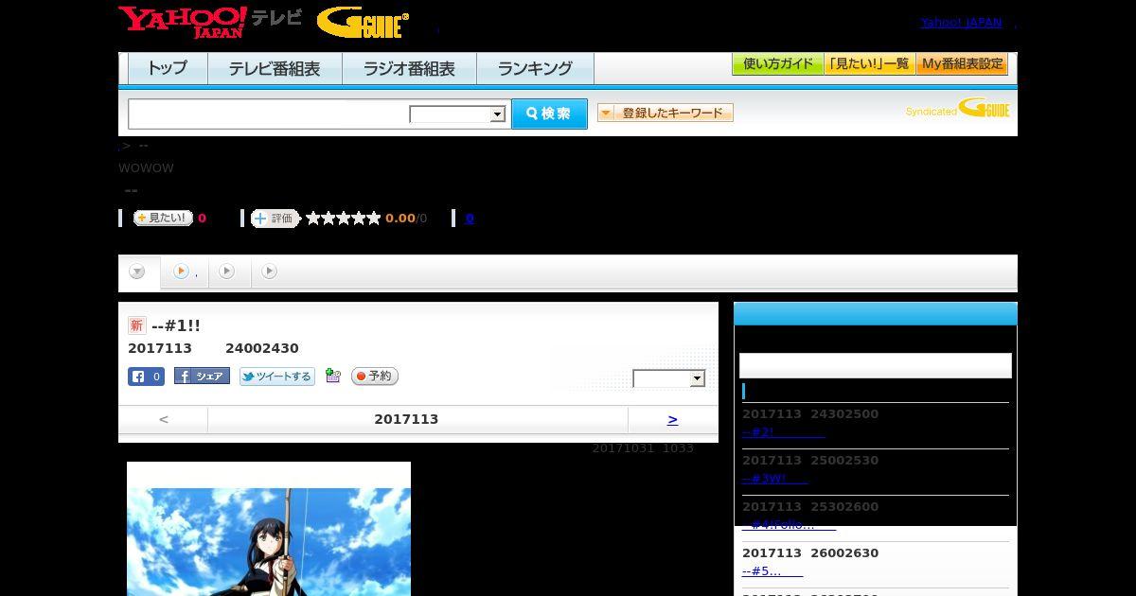
Task: Select the first sub-tab with down arrow
Action: [138, 272]
